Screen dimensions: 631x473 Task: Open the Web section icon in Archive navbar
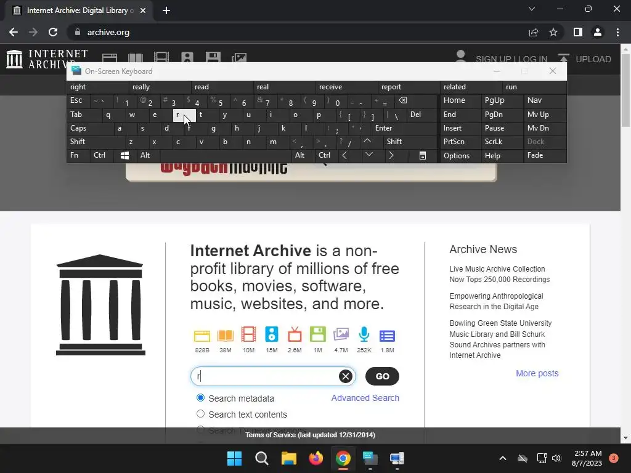tap(110, 57)
